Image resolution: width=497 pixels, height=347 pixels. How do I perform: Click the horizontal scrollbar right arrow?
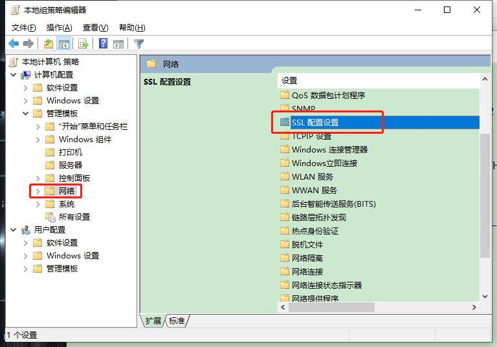(x=474, y=307)
